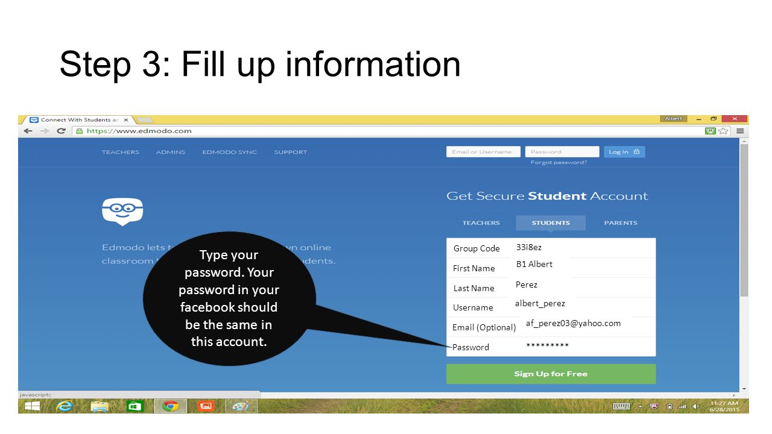Click the Last Name field
The width and height of the screenshot is (772, 434).
click(x=551, y=288)
